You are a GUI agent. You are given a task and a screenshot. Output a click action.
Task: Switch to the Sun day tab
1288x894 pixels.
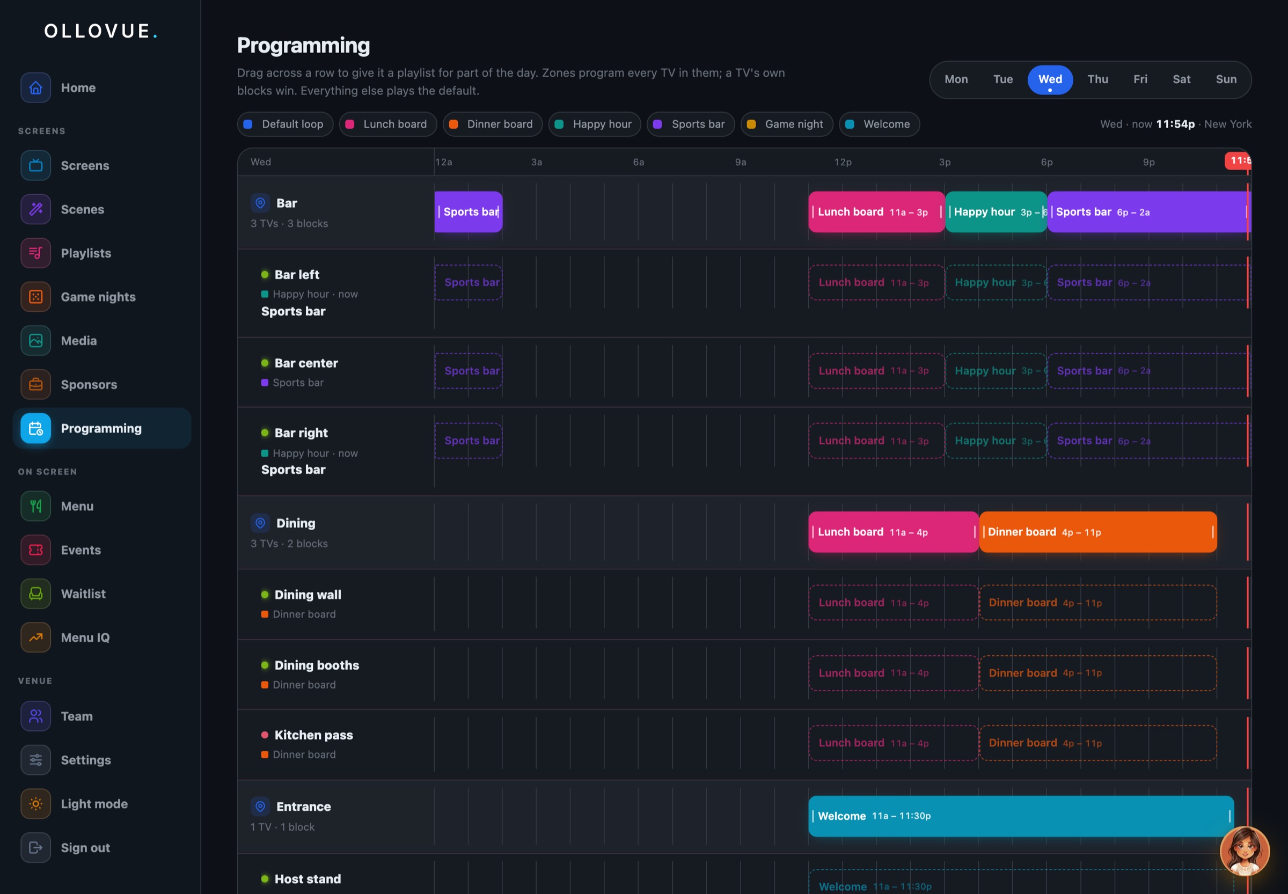click(1226, 79)
